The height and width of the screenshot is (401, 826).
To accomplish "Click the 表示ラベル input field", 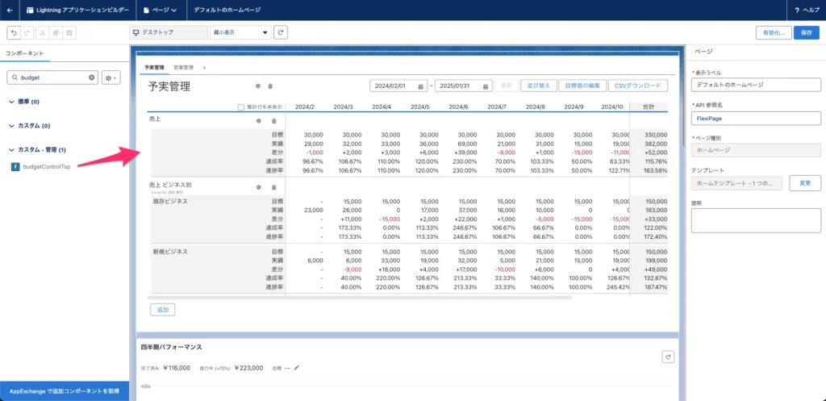I will pyautogui.click(x=756, y=84).
